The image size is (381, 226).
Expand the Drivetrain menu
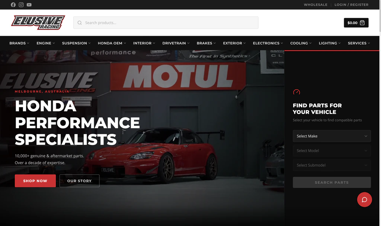(176, 43)
